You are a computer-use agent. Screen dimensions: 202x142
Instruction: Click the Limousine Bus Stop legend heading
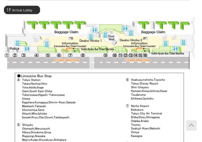34,76
